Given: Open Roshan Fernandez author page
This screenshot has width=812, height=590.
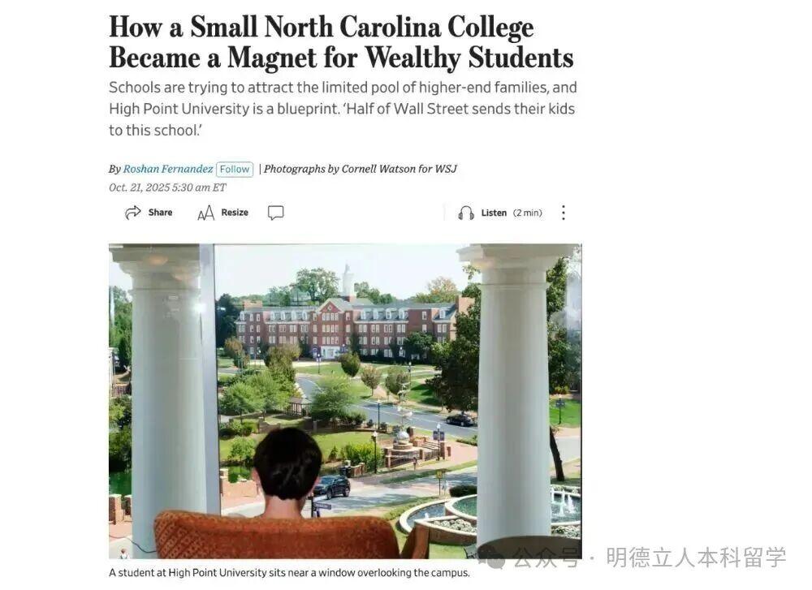Looking at the screenshot, I should click(x=168, y=169).
